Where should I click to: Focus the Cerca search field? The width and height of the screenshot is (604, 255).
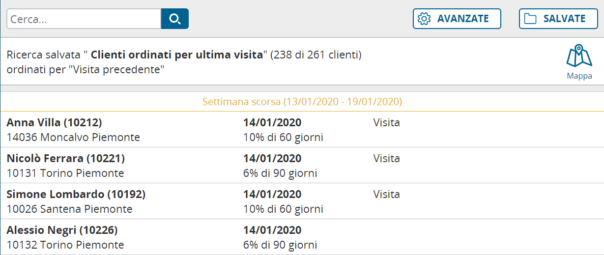84,19
